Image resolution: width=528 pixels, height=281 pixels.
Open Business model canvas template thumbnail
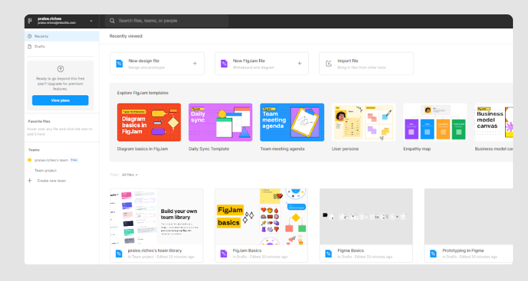(494, 122)
